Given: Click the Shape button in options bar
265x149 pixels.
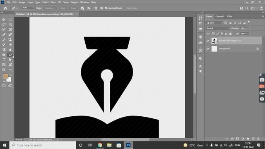Looking at the screenshot, I should point(73,8).
